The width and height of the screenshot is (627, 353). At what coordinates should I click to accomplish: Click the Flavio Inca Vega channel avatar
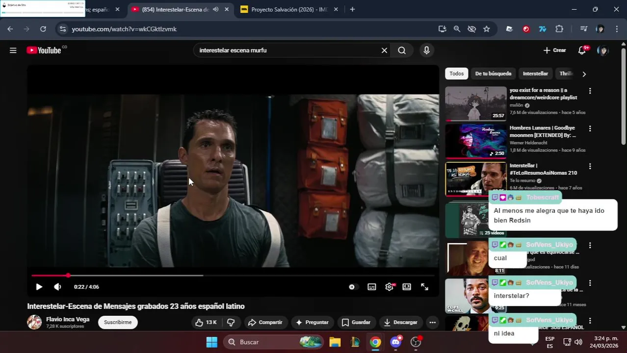(34, 322)
